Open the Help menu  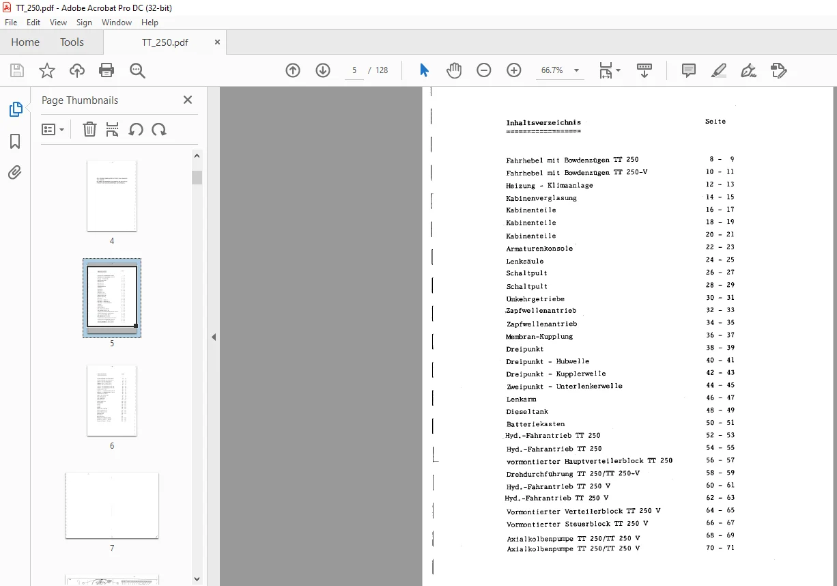pos(150,23)
